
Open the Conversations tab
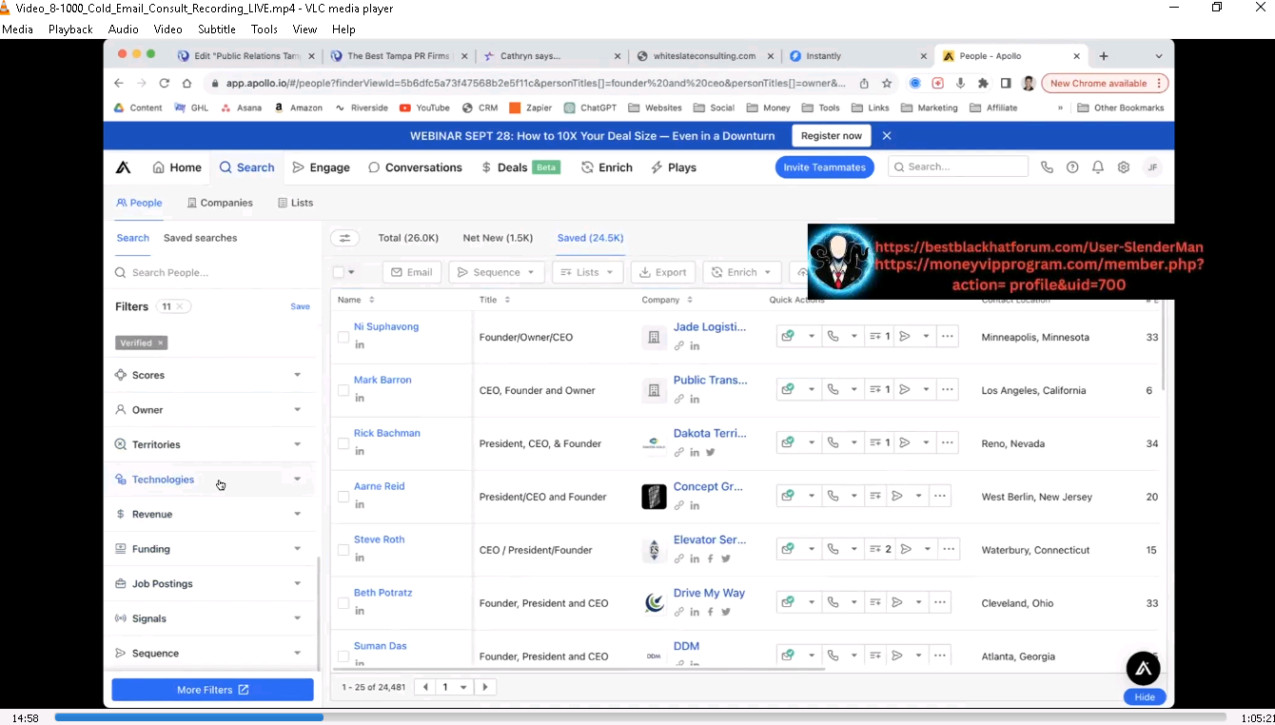pyautogui.click(x=415, y=167)
